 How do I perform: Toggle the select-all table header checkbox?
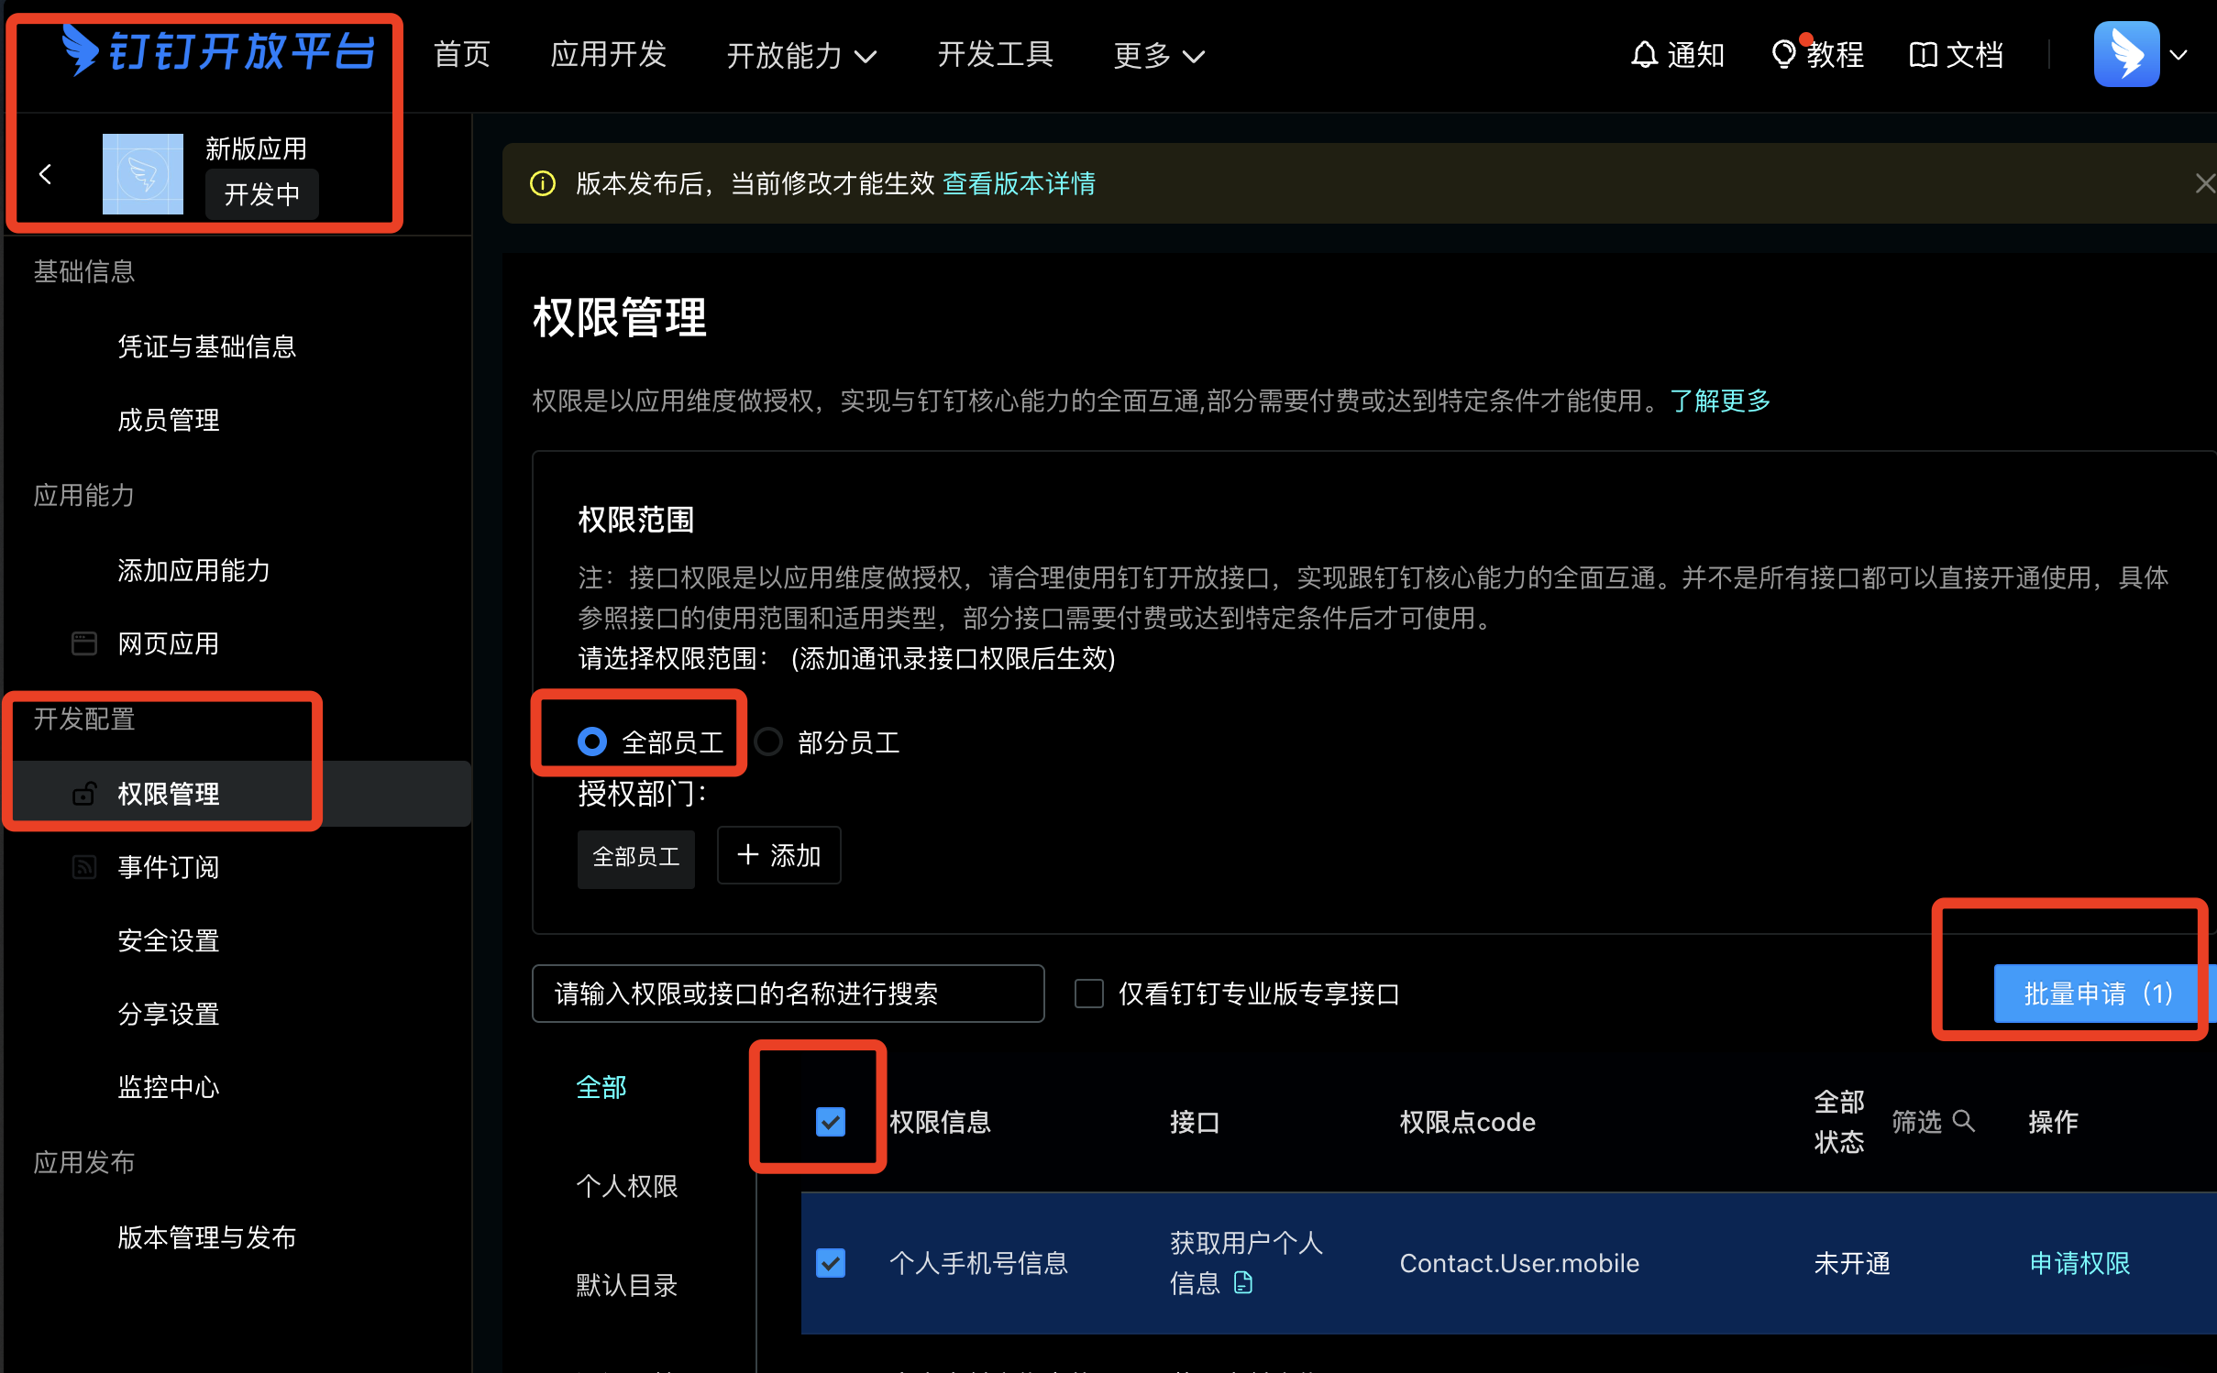[831, 1122]
